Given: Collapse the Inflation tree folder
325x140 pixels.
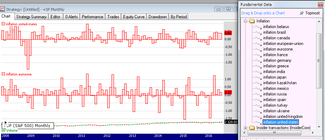Looking at the screenshot, I should pyautogui.click(x=246, y=21).
